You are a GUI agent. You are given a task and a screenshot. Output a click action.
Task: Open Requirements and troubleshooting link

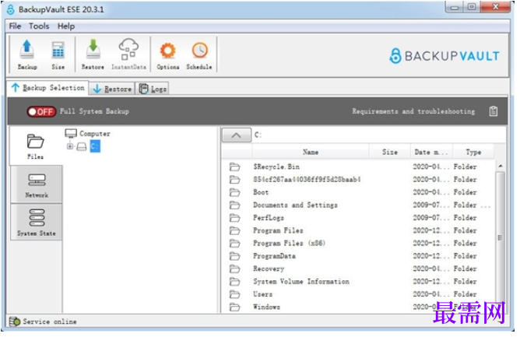(x=413, y=111)
